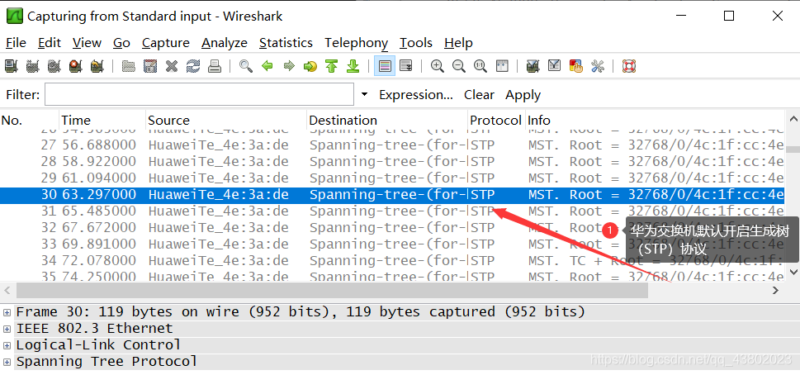Open the Capture menu

(x=166, y=43)
